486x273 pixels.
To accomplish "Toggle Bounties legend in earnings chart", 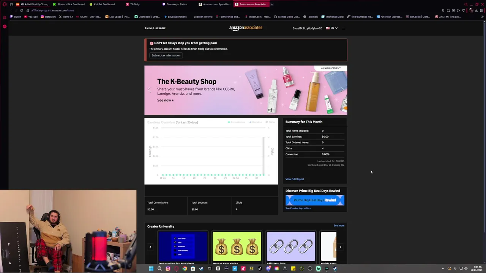I will pyautogui.click(x=256, y=122).
